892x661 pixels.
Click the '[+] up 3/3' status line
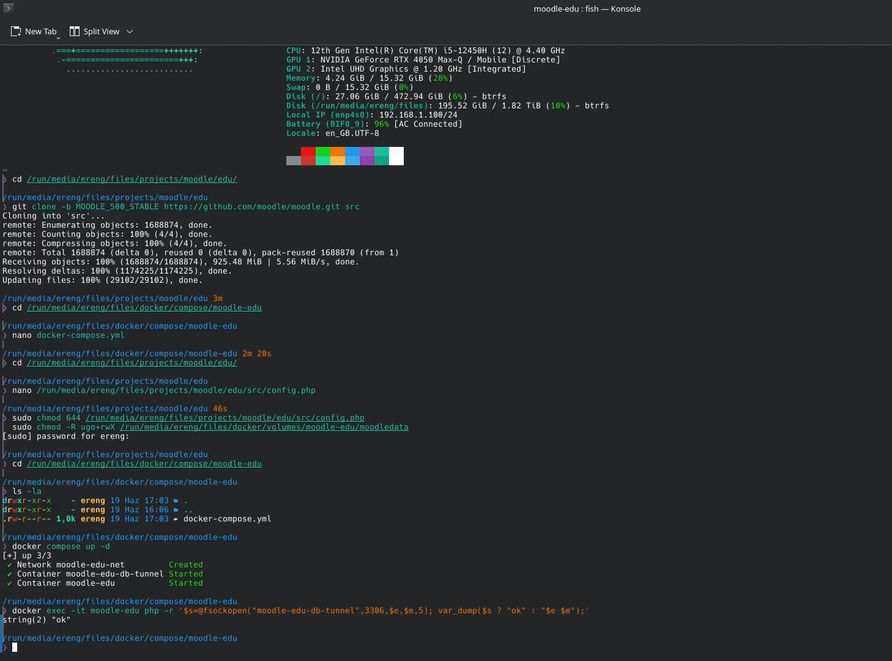click(x=27, y=556)
